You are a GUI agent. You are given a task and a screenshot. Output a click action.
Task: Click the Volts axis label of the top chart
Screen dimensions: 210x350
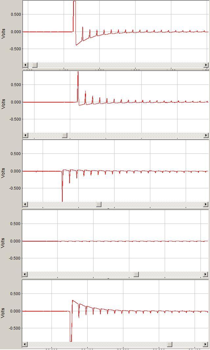click(3, 34)
